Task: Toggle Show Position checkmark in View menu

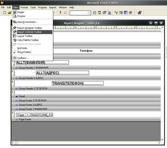Action: (x=33, y=52)
